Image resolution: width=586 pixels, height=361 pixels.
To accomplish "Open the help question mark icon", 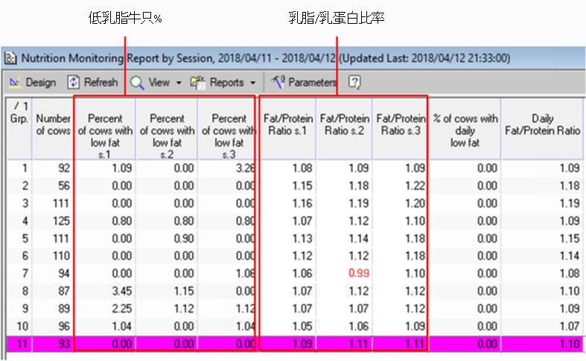I will [x=355, y=82].
